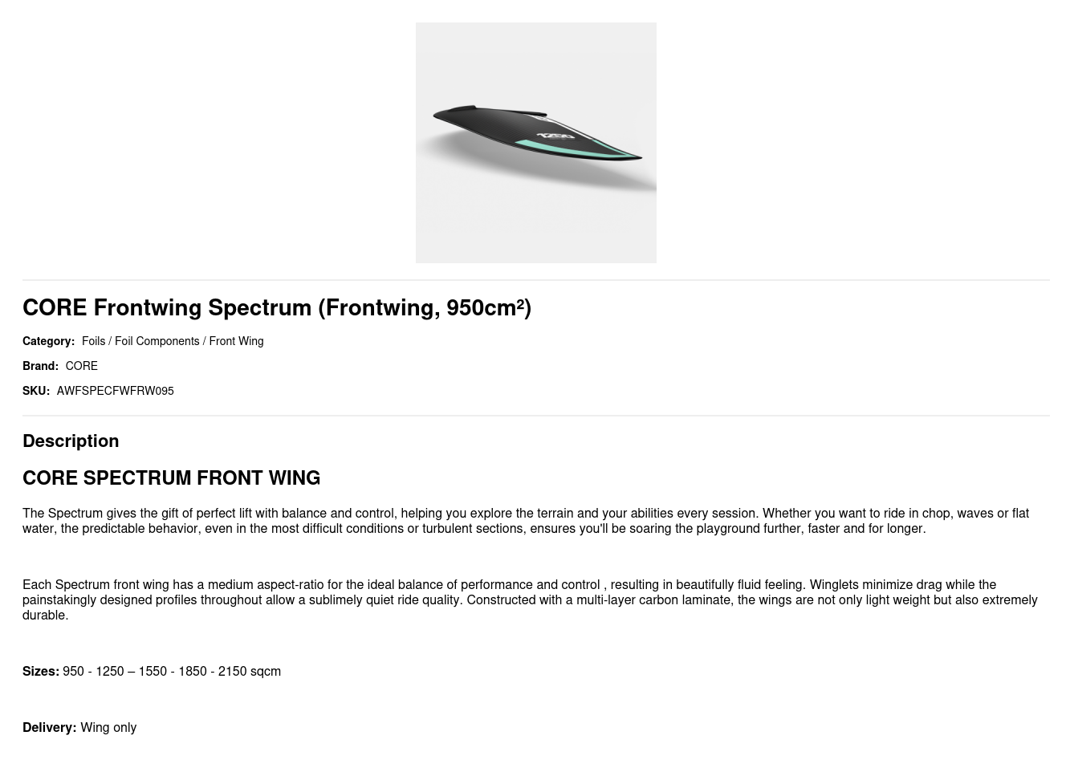Click Front Wing in the category path
The width and height of the screenshot is (1066, 772).
pyautogui.click(x=236, y=341)
